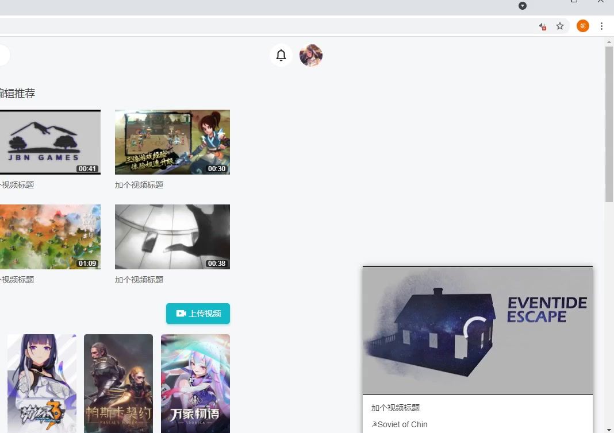This screenshot has width=614, height=433.
Task: Open the orange Chrome profile icon
Action: tap(582, 26)
